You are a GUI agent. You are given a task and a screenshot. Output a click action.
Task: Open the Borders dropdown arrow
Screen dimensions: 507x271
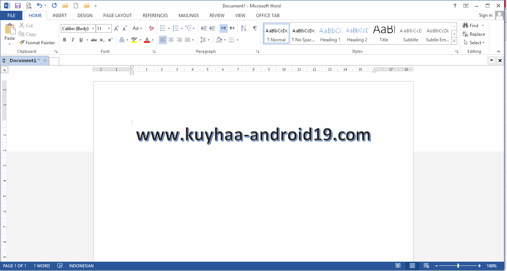237,40
